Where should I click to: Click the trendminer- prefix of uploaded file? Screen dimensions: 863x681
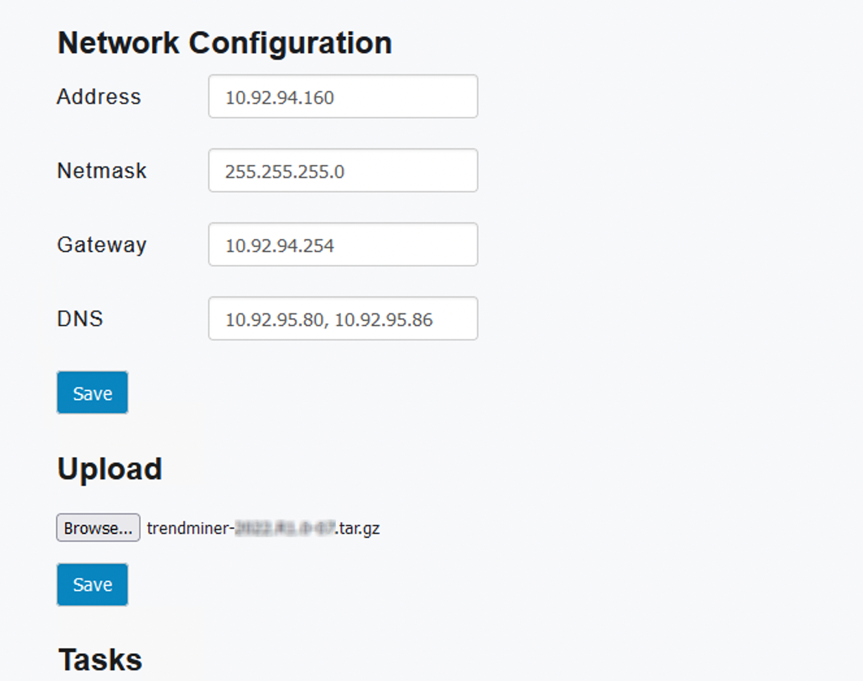(190, 528)
